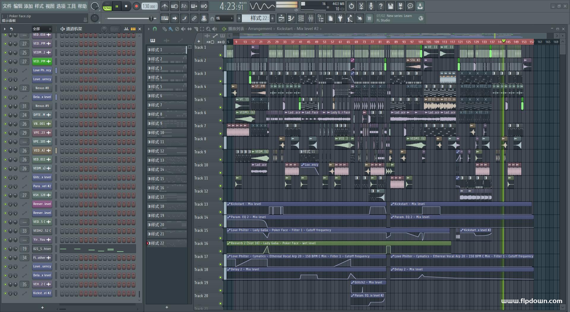Select the playlist pencil draw tool
570x312 pixels.
pyautogui.click(x=164, y=29)
